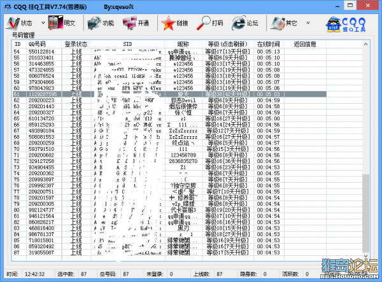Select row with QQ 493890184

tap(169, 130)
